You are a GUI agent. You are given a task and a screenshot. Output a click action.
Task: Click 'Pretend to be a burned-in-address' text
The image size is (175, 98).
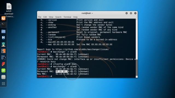click(x=97, y=39)
